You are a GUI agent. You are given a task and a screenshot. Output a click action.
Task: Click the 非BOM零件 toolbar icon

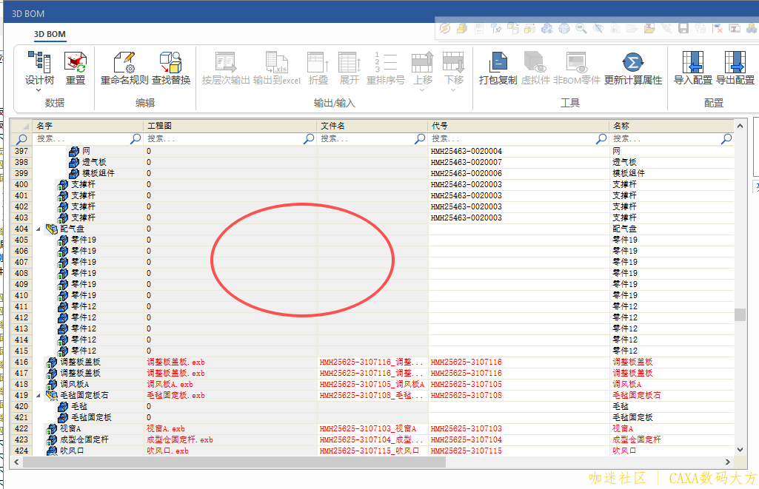pyautogui.click(x=576, y=62)
